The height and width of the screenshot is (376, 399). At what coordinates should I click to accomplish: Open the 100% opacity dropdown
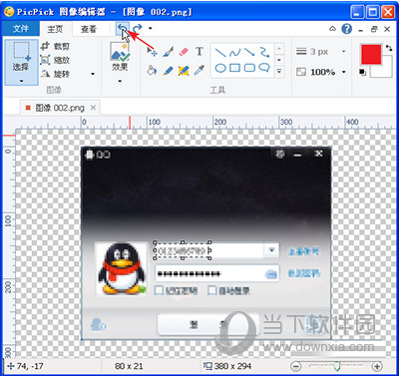[344, 72]
